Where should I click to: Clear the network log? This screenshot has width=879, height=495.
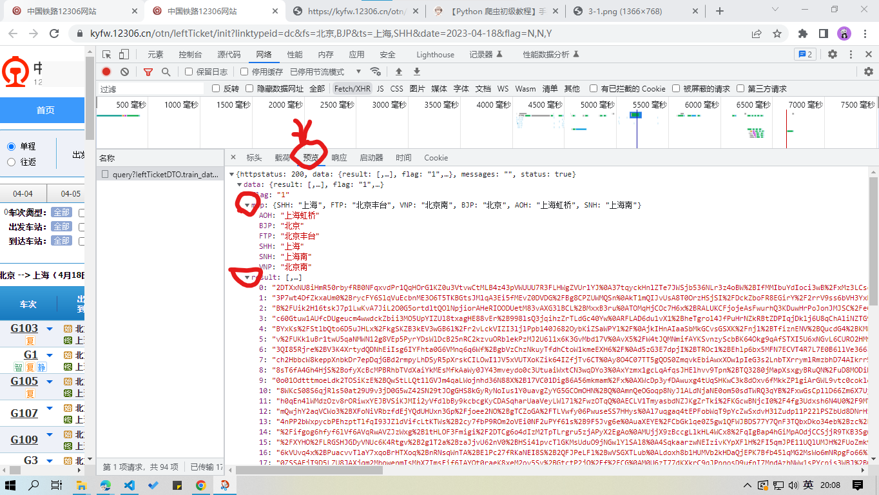point(124,72)
